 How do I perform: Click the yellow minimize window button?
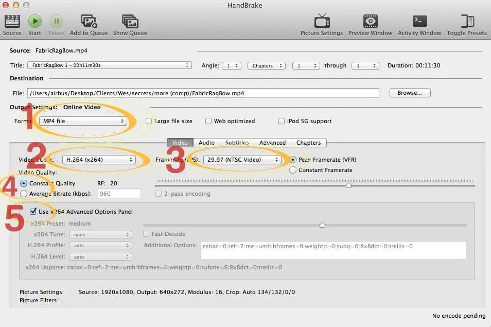point(16,5)
